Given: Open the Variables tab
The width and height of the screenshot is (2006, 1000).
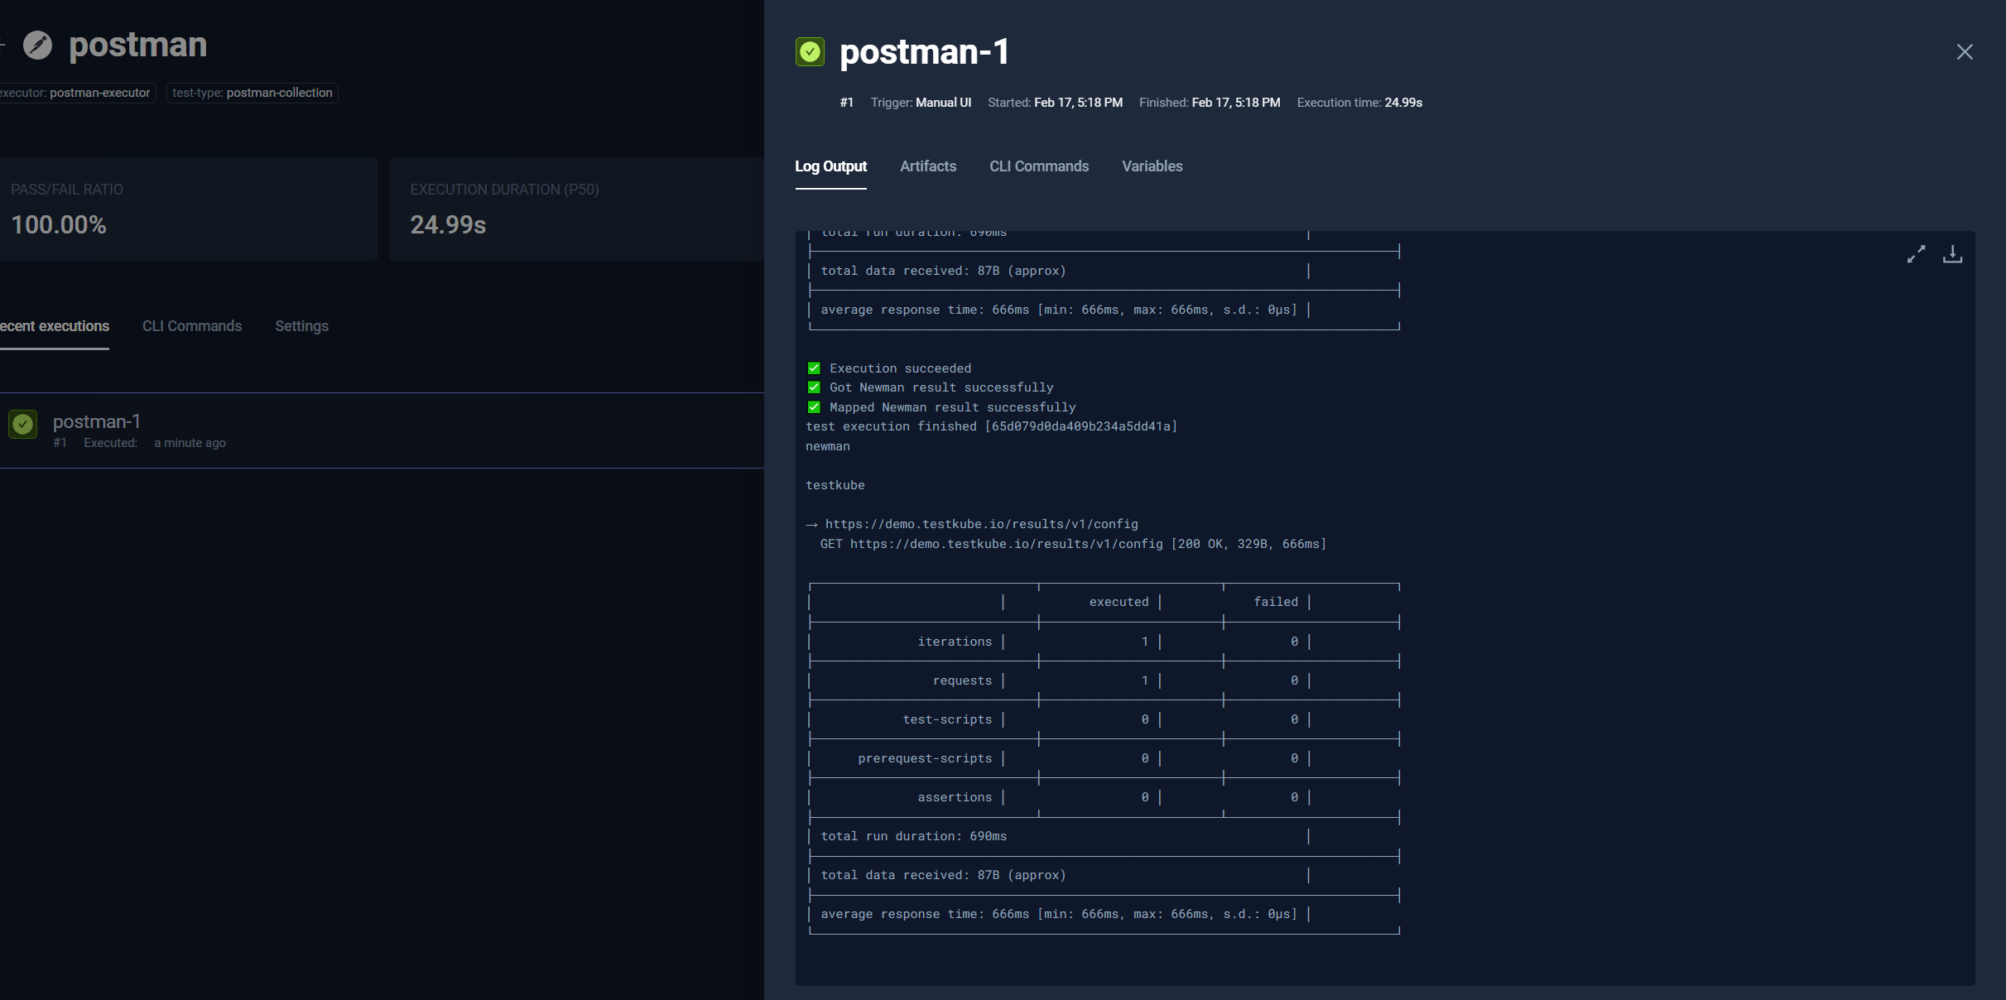Looking at the screenshot, I should [1152, 166].
